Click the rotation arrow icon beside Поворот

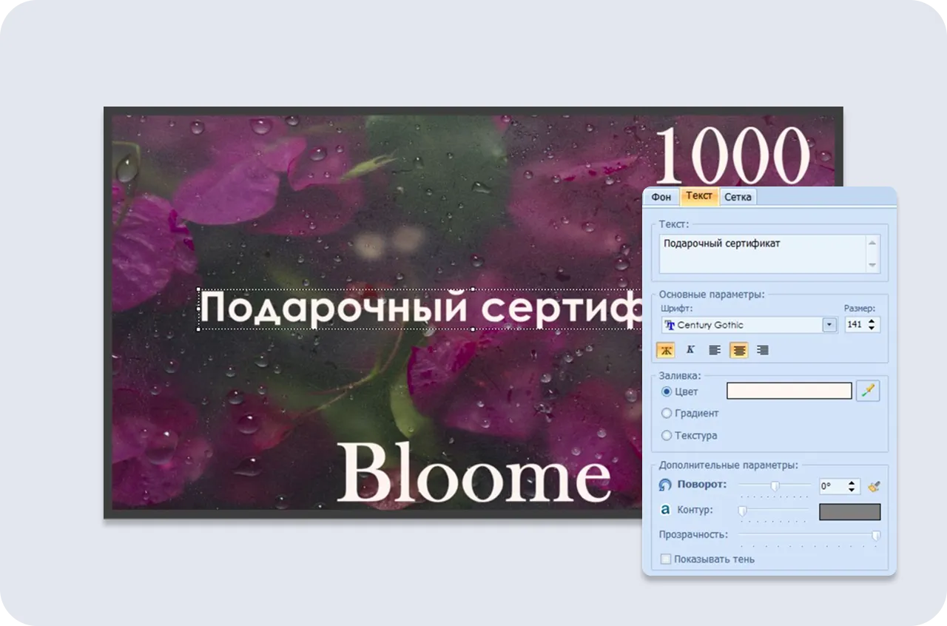pyautogui.click(x=665, y=485)
